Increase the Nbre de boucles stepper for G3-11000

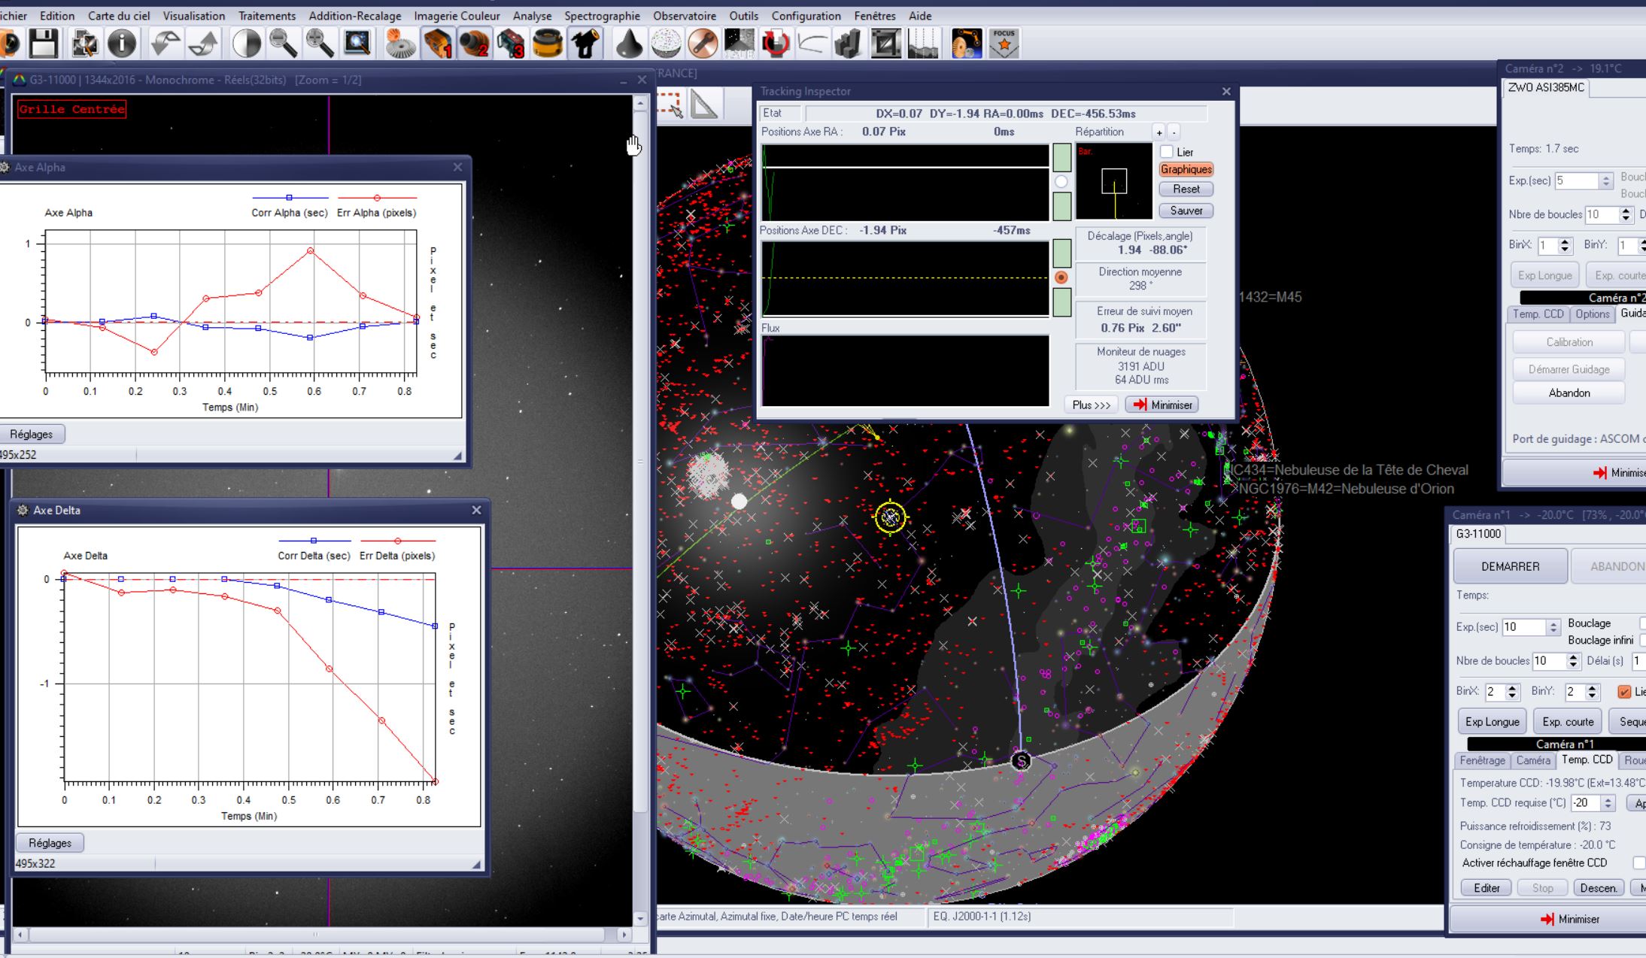pyautogui.click(x=1573, y=656)
